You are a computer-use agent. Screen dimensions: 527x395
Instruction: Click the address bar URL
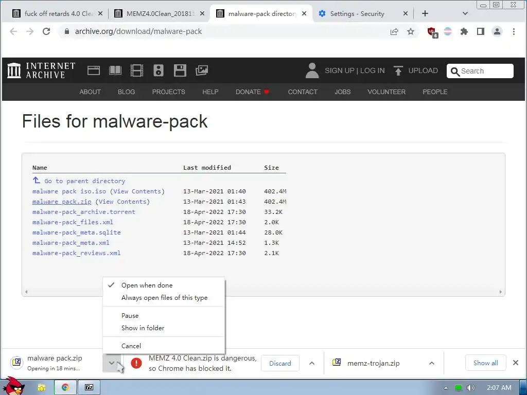138,31
